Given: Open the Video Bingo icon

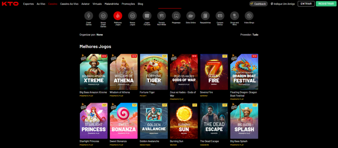Looking at the screenshot, I should 249,16.
